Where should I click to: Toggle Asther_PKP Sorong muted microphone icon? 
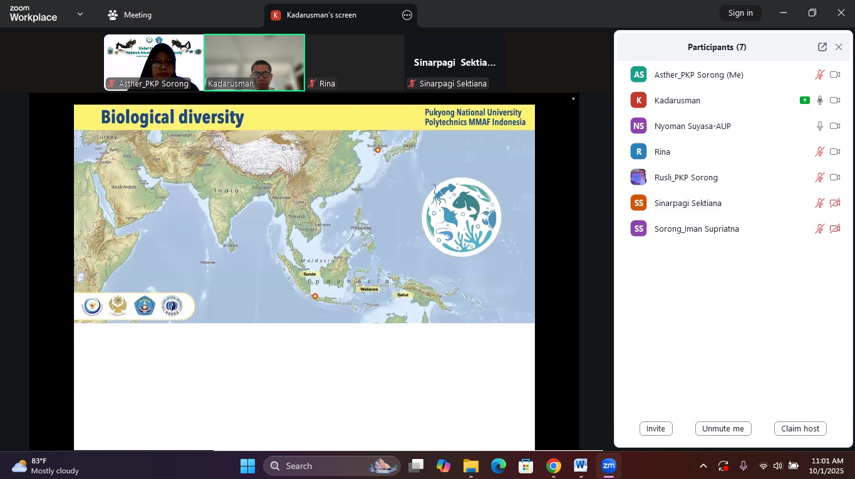tap(819, 75)
